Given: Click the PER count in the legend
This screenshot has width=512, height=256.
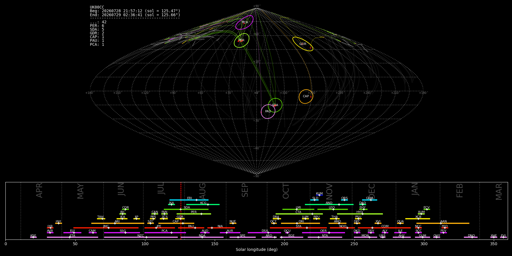Looking at the screenshot, I should point(97,26).
